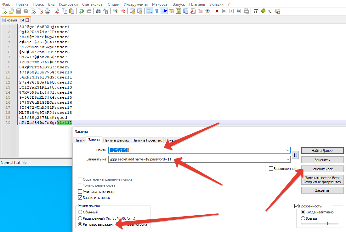Expand the 'Заменить на' history dropdown
The image size is (346, 232).
287,159
